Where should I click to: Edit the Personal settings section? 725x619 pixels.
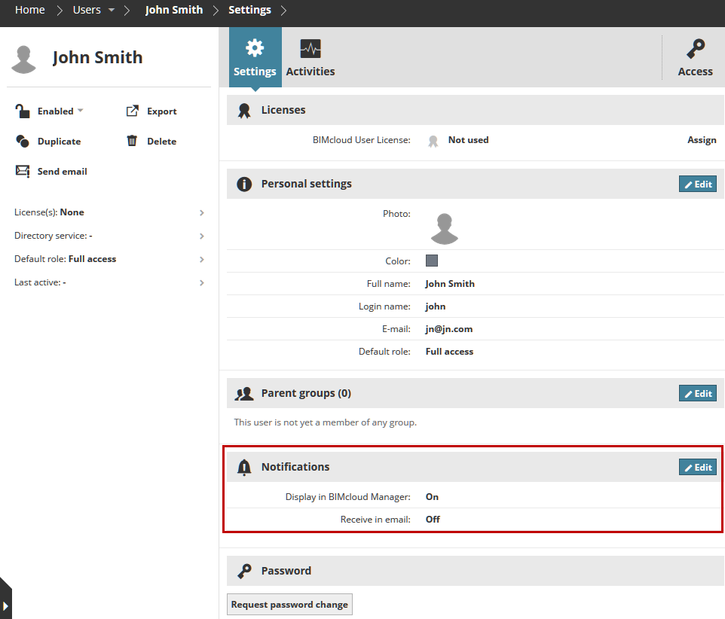coord(698,184)
